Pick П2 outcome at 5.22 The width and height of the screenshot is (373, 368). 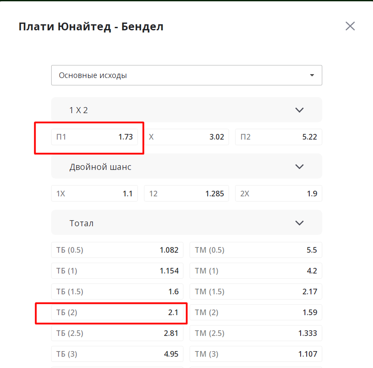278,137
